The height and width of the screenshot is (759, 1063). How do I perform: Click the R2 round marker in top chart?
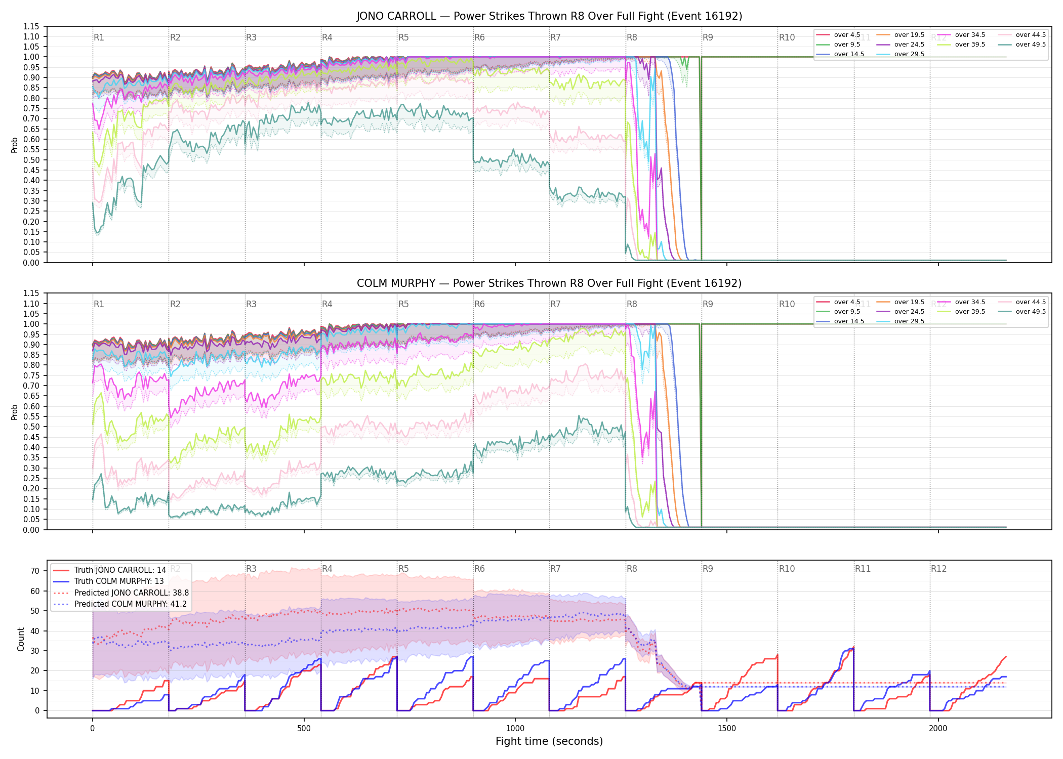click(175, 37)
